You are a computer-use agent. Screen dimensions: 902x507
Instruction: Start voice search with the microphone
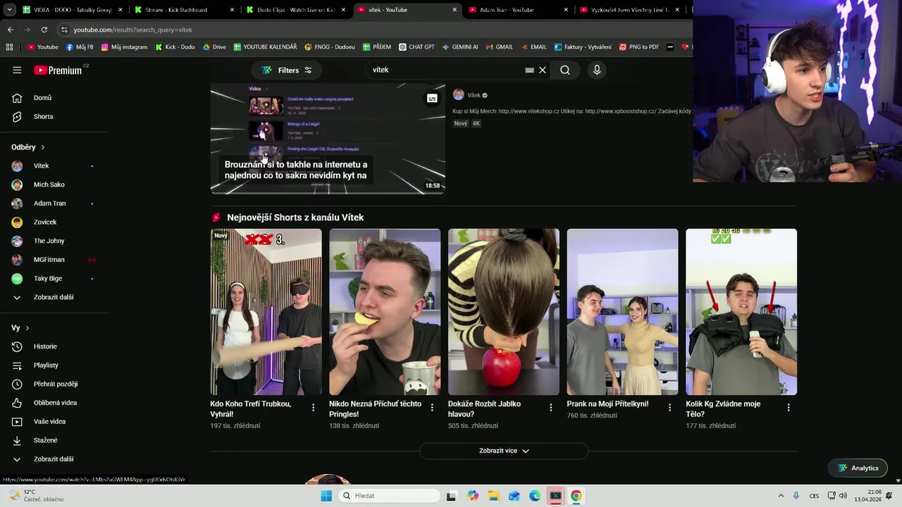click(x=597, y=70)
